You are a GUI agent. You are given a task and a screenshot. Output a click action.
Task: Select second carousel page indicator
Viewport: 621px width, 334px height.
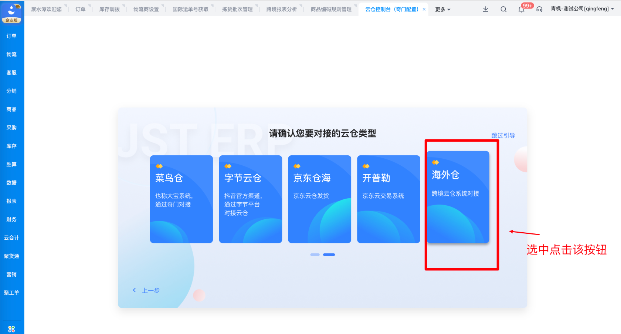point(329,254)
